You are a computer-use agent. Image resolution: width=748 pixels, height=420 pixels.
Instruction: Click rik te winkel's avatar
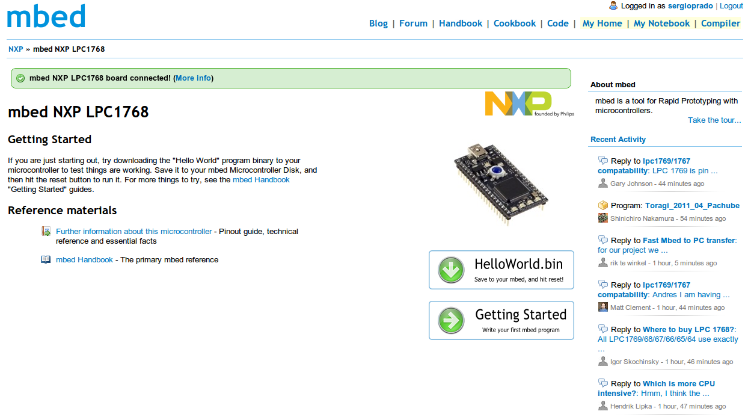click(603, 262)
